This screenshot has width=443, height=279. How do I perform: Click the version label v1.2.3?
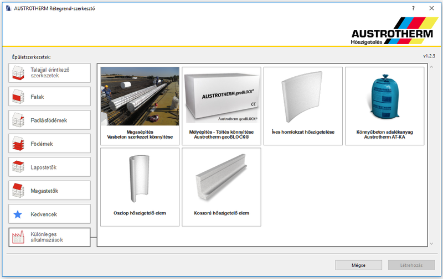pyautogui.click(x=429, y=56)
